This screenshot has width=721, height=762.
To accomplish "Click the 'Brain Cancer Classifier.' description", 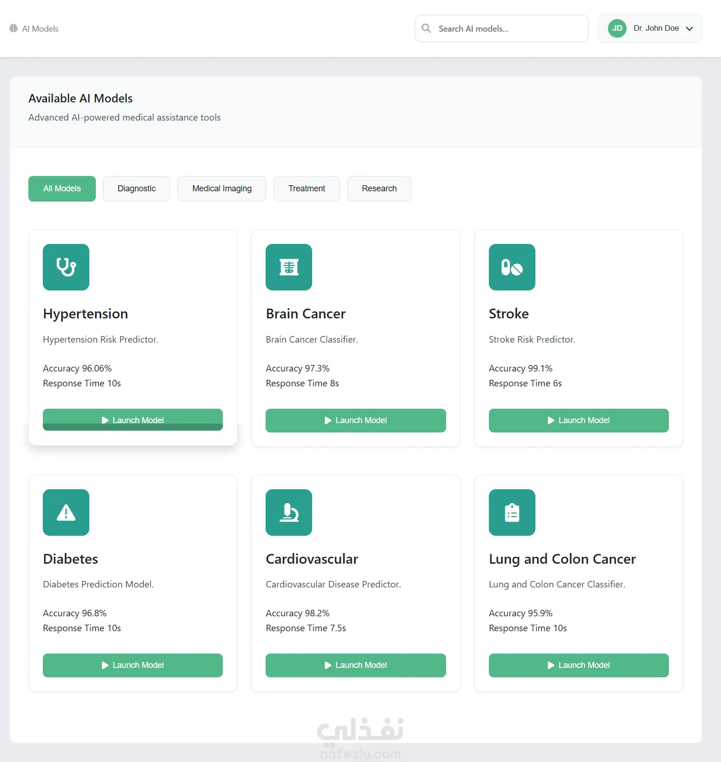I will coord(312,339).
